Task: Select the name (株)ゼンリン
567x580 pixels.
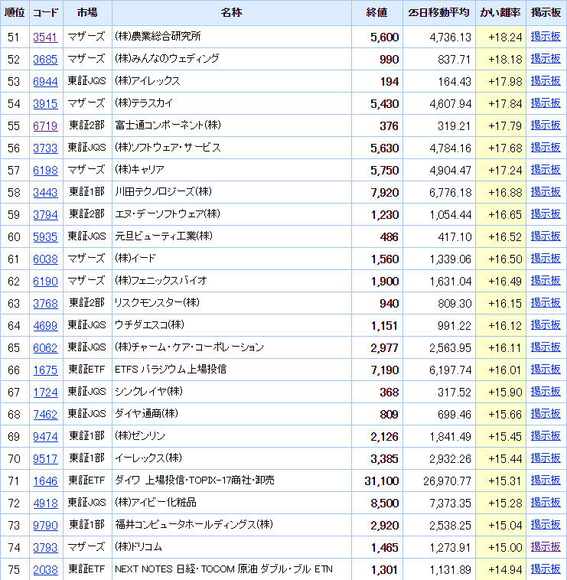Action: click(x=140, y=436)
